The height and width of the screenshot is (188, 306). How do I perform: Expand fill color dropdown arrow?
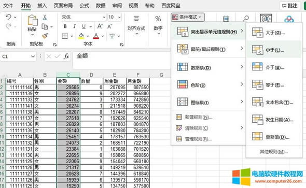[x=88, y=36]
